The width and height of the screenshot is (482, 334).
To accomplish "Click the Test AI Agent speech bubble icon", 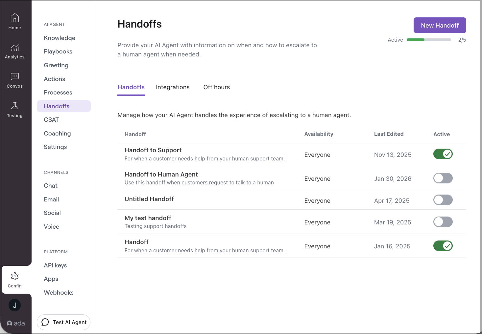I will tap(45, 322).
